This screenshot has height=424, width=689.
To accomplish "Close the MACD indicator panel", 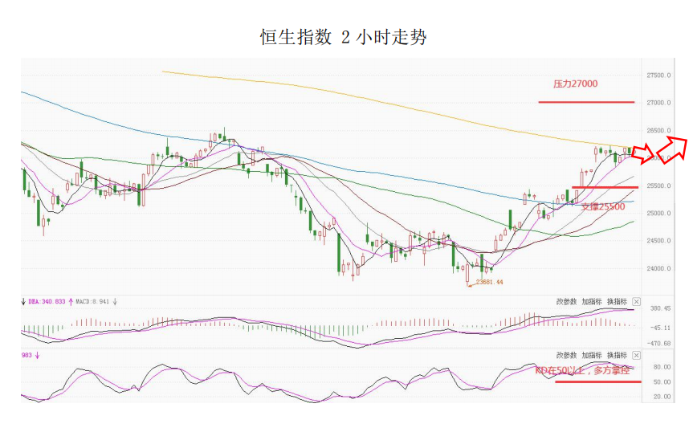I will pyautogui.click(x=636, y=302).
